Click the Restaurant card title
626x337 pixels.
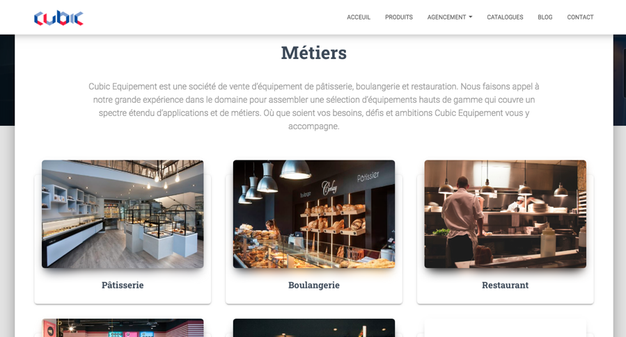(x=505, y=285)
